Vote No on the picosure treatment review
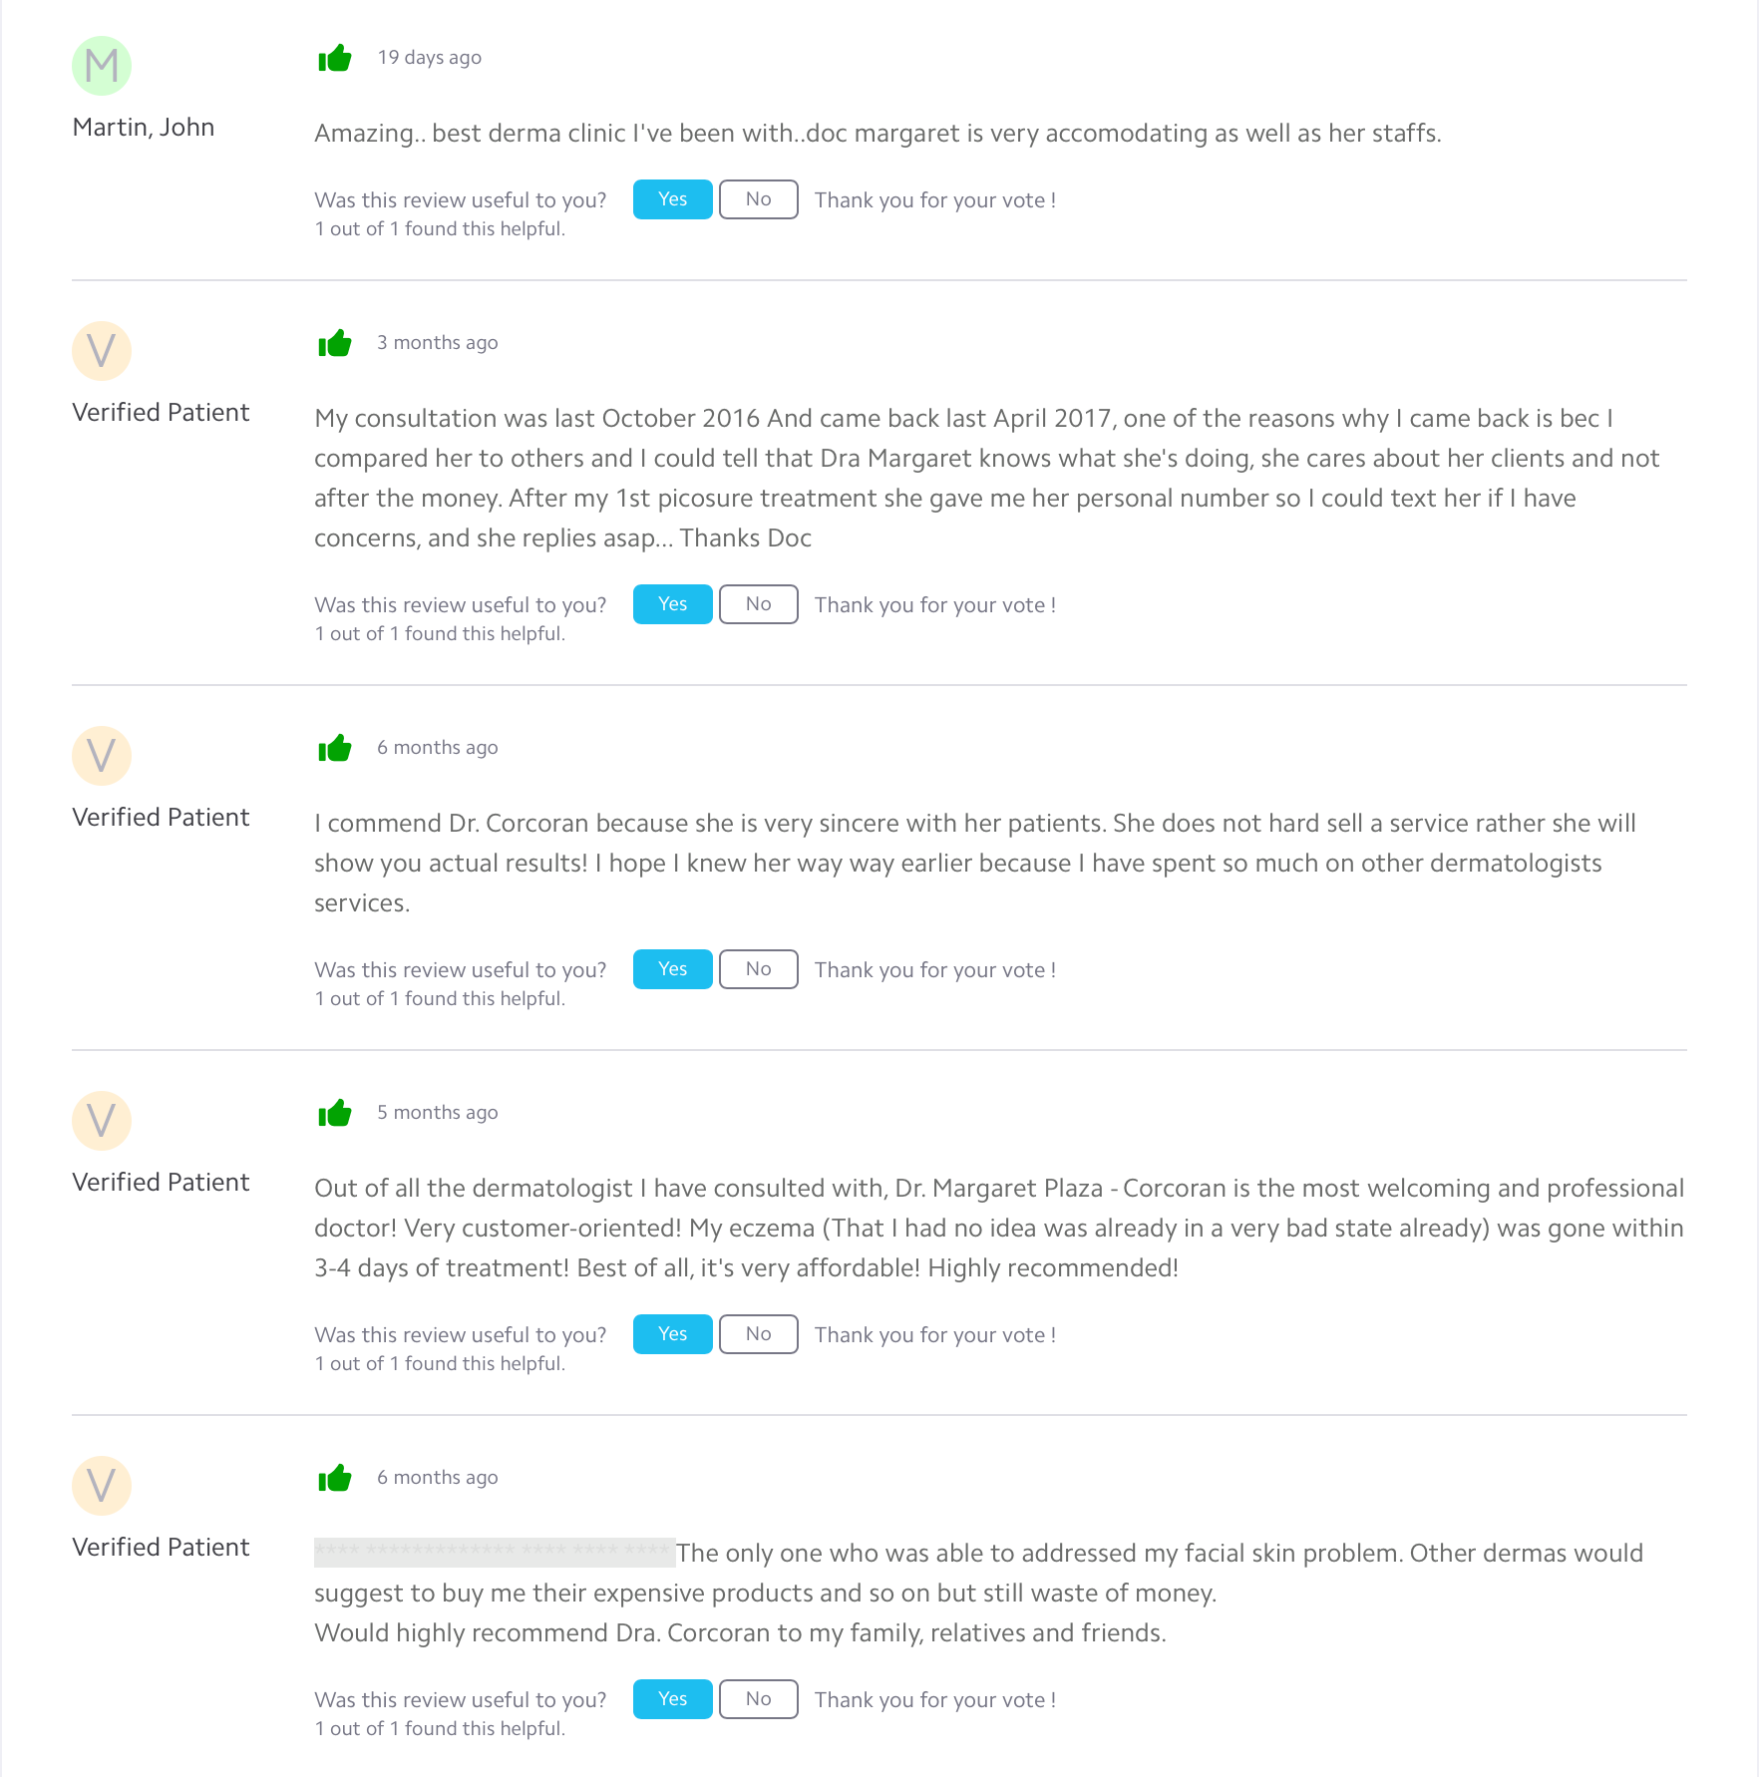 [x=759, y=604]
